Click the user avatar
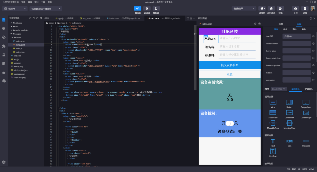The image size is (317, 172). [313, 9]
